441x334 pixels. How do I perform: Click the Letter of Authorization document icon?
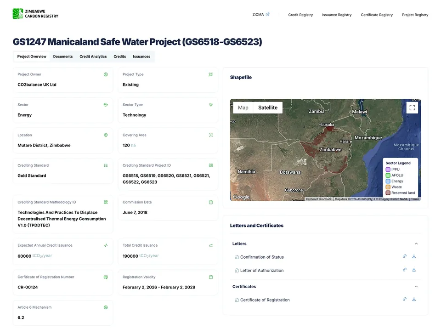click(237, 271)
